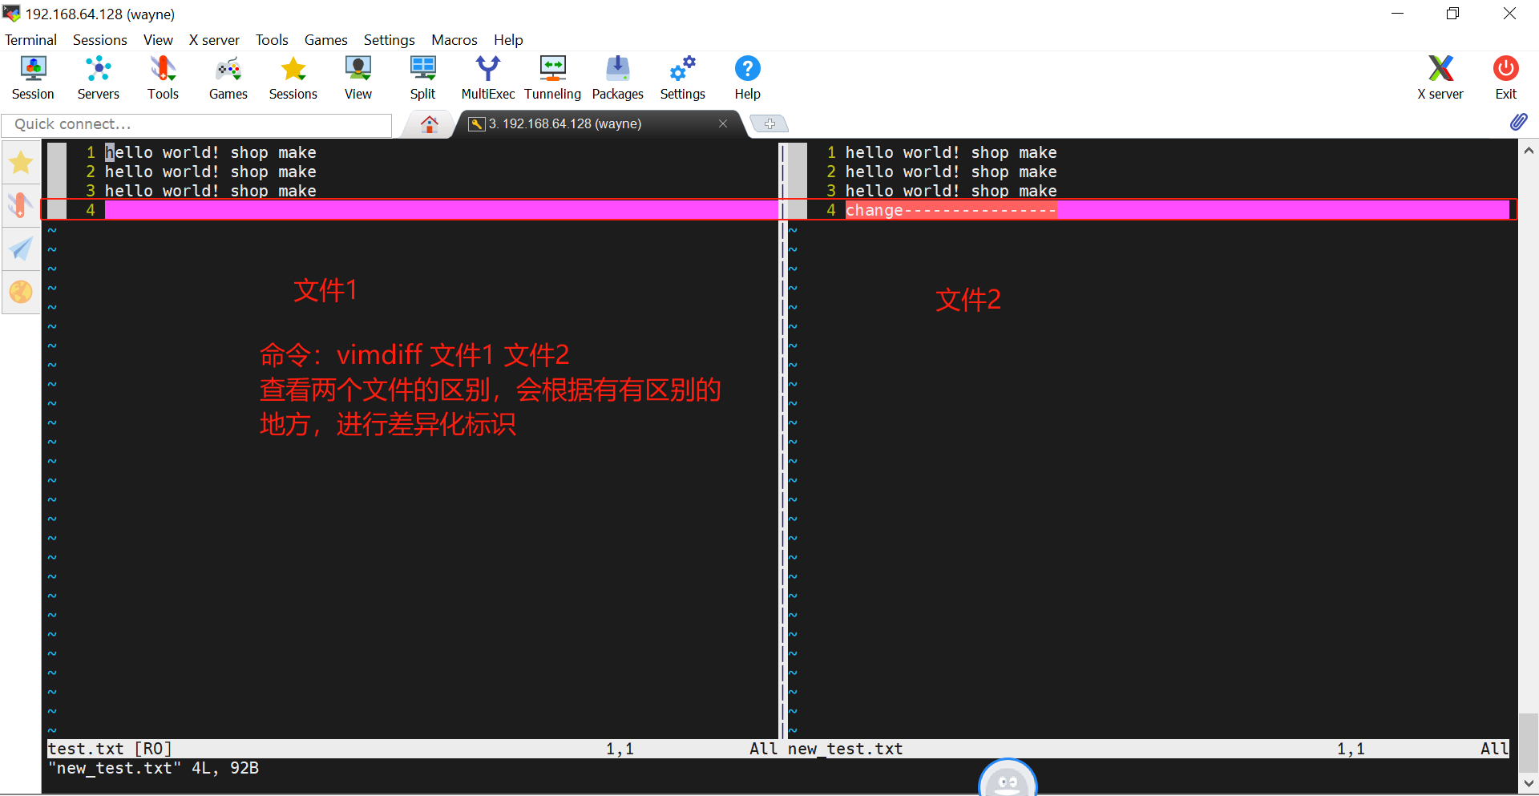Viewport: 1539px width, 796px height.
Task: Open the Settings menu in menu bar
Action: point(389,40)
